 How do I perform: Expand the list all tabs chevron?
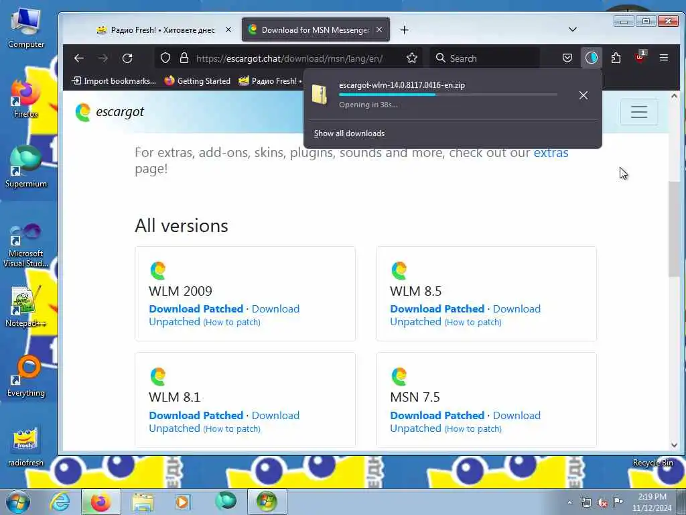coord(572,30)
